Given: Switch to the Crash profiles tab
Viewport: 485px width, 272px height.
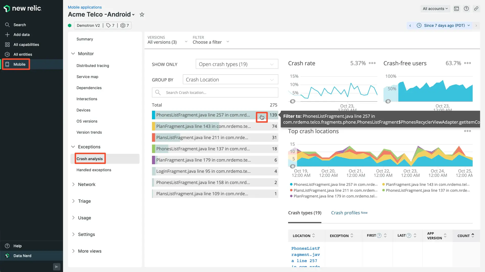Looking at the screenshot, I should point(345,213).
